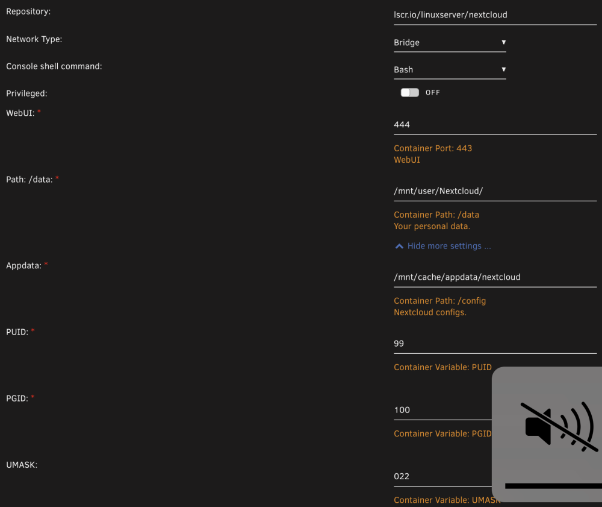
Task: Click the UMASK field showing 022
Action: (442, 477)
